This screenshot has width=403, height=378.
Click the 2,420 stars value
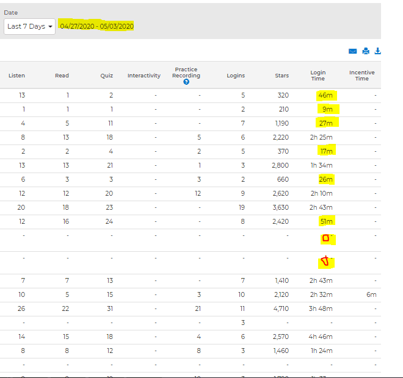click(281, 221)
